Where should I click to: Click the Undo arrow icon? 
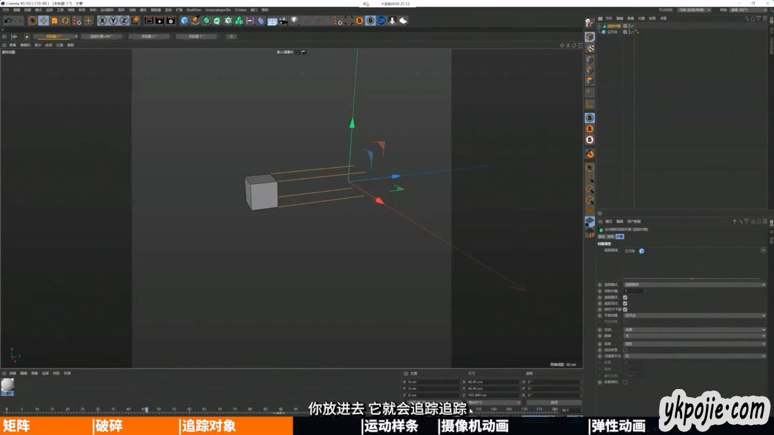coord(8,20)
